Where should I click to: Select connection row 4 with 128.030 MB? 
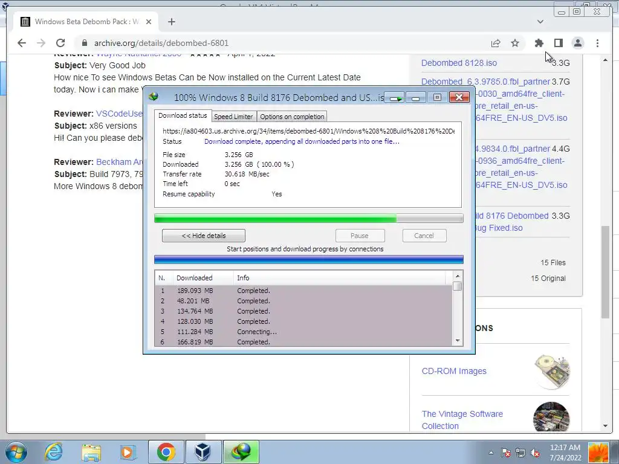pos(303,321)
